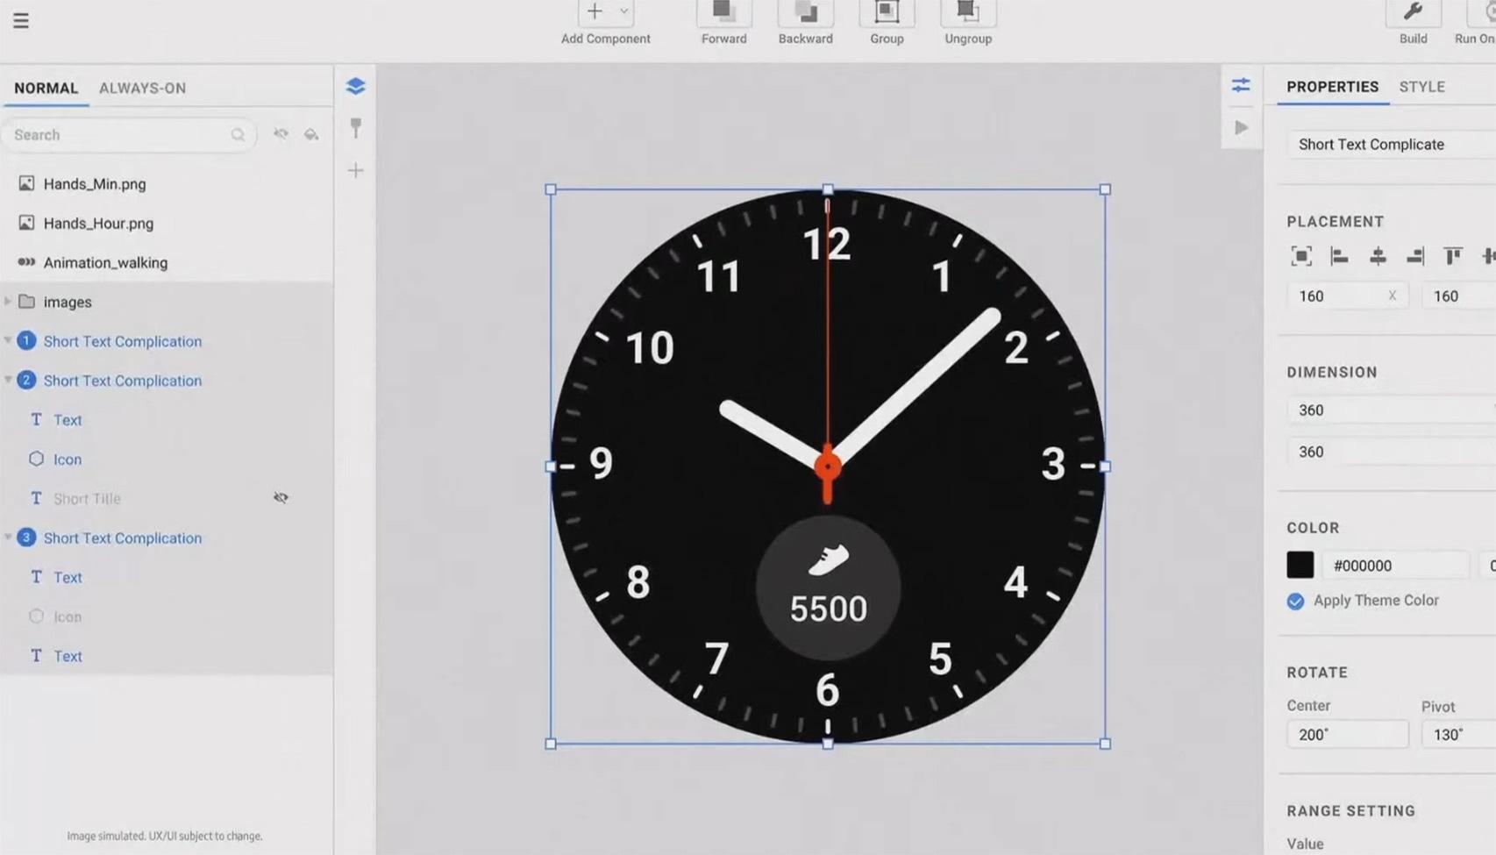
Task: Toggle the Apply Theme Color checkbox
Action: point(1295,602)
